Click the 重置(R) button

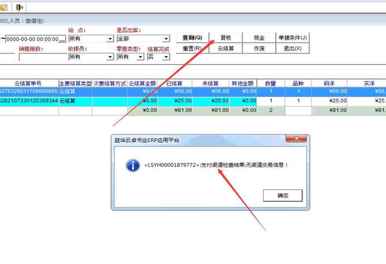coord(192,48)
